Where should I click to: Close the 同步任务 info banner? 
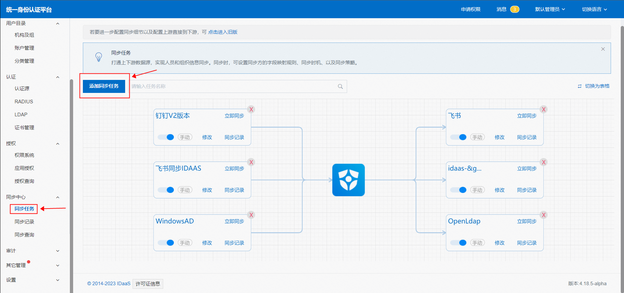pos(603,49)
